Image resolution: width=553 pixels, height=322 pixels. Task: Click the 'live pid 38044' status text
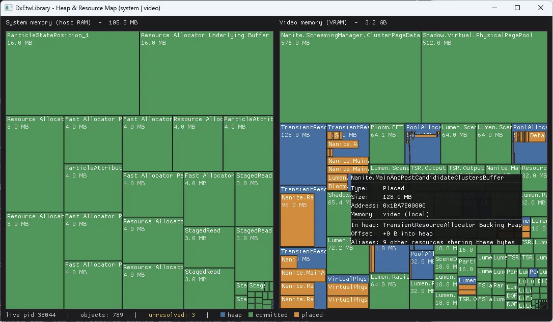click(x=31, y=314)
